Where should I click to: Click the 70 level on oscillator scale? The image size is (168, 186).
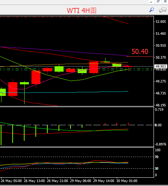point(156,157)
